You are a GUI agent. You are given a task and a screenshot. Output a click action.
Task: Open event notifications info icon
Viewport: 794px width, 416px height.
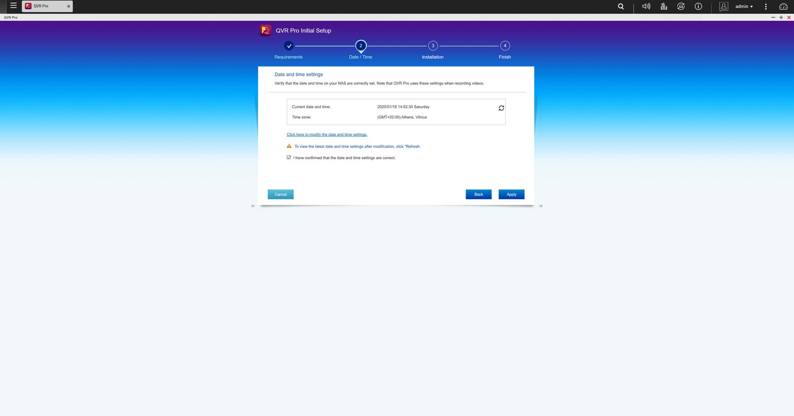tap(698, 6)
